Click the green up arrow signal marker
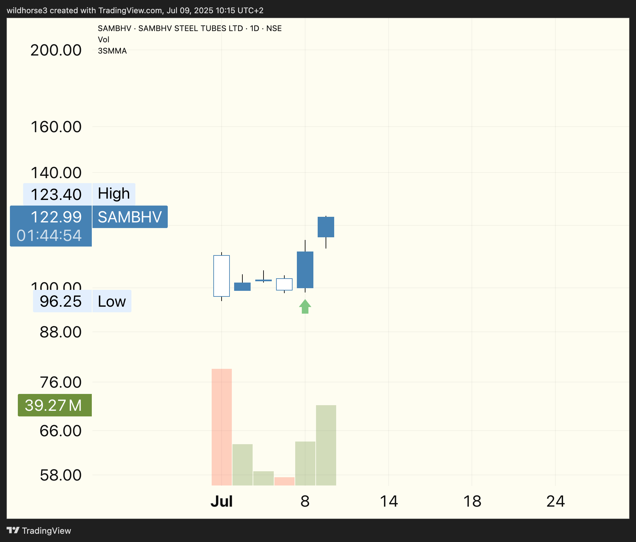The width and height of the screenshot is (636, 542). pos(305,306)
